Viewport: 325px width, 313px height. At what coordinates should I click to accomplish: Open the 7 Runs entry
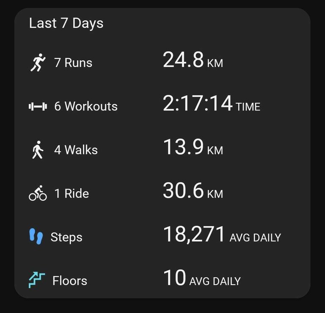[73, 63]
